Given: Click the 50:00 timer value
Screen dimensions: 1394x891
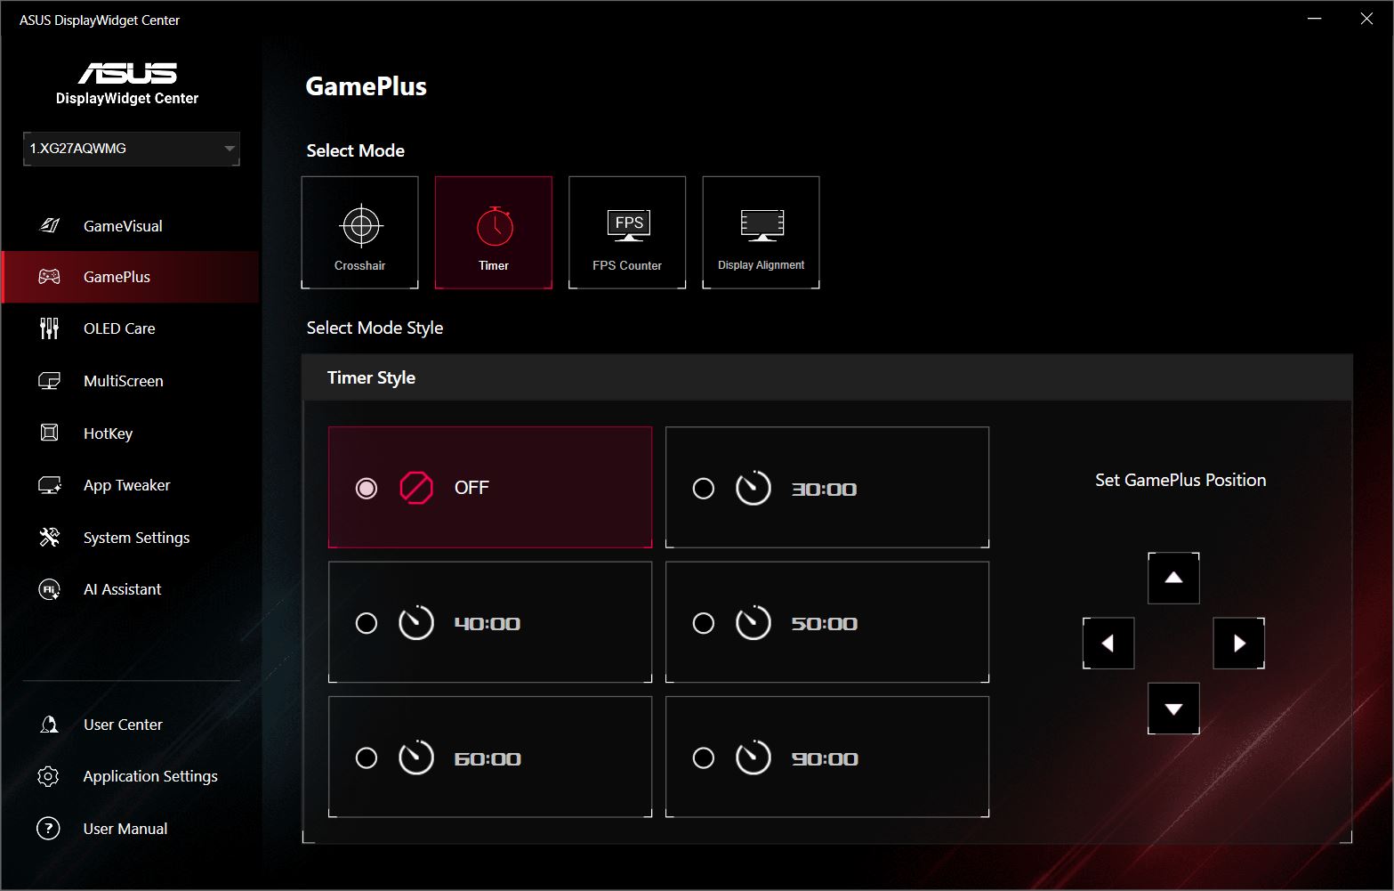Looking at the screenshot, I should click(824, 623).
